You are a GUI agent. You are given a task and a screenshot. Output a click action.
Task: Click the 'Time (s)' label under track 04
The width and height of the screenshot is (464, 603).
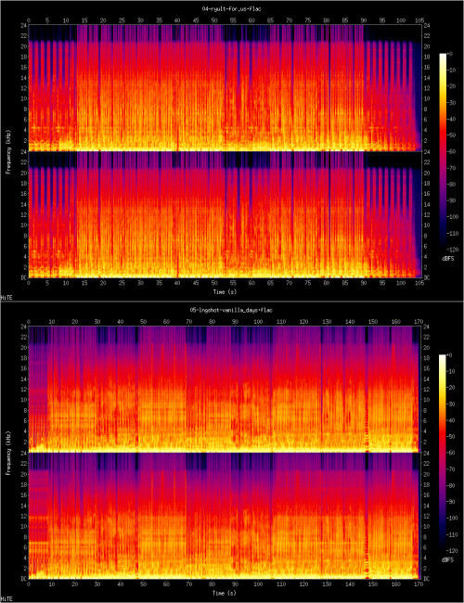(x=226, y=292)
